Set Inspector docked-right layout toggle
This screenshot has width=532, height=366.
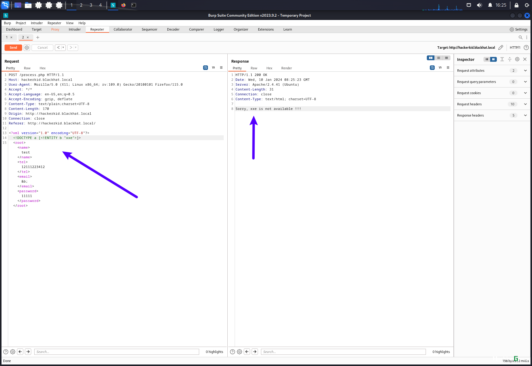[x=494, y=59]
